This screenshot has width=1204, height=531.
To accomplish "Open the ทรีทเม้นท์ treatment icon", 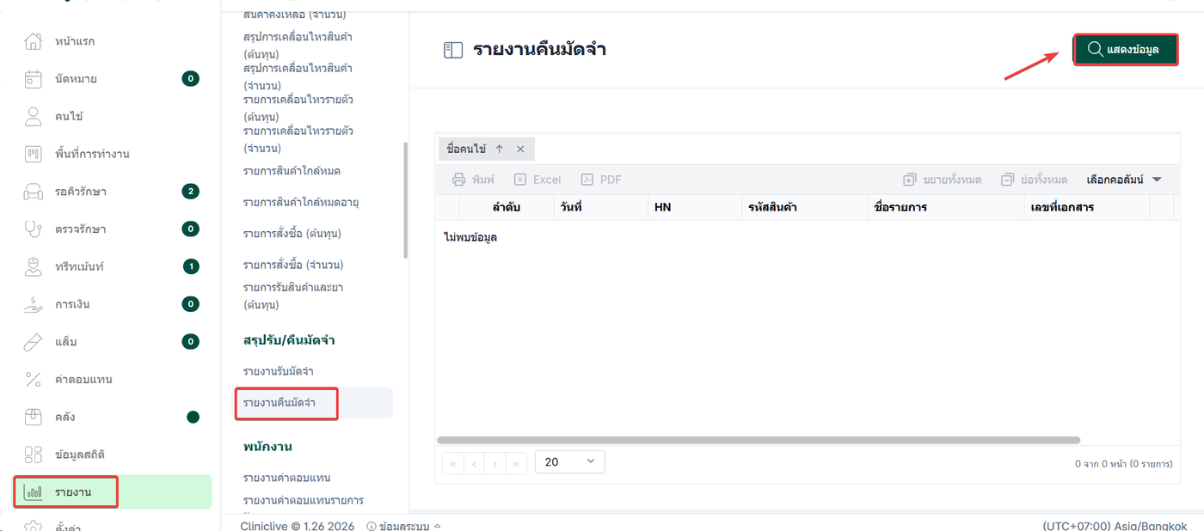I will coord(33,266).
